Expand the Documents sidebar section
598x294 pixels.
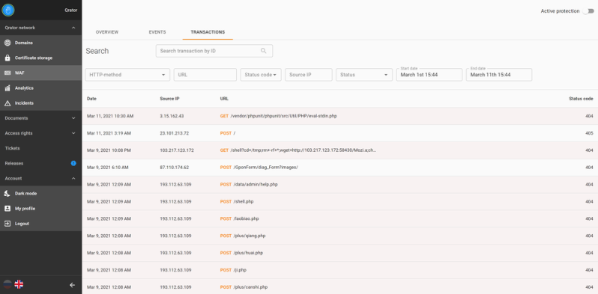pyautogui.click(x=40, y=118)
